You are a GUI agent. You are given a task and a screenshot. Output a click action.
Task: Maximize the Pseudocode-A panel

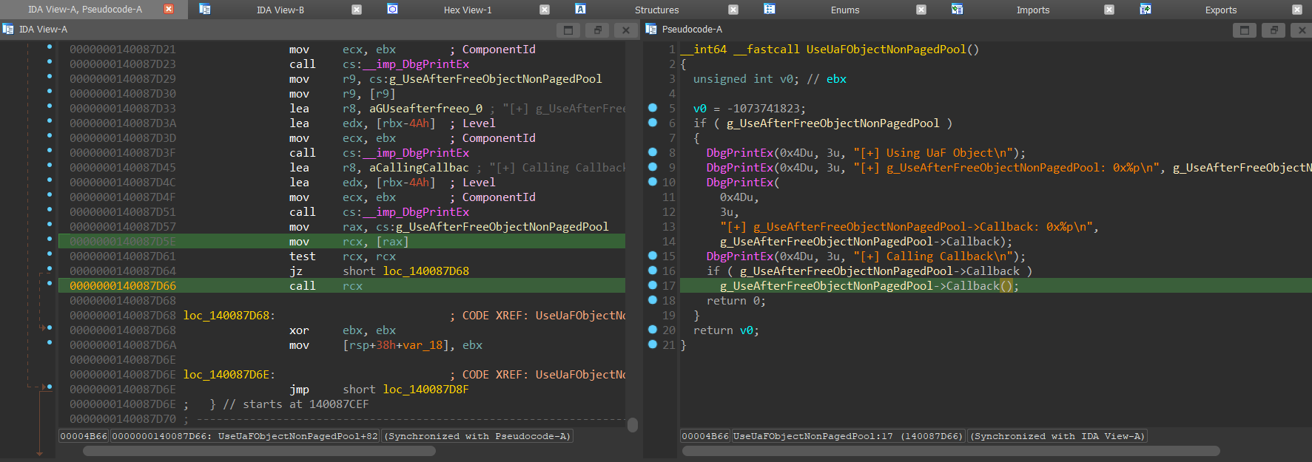point(1245,30)
